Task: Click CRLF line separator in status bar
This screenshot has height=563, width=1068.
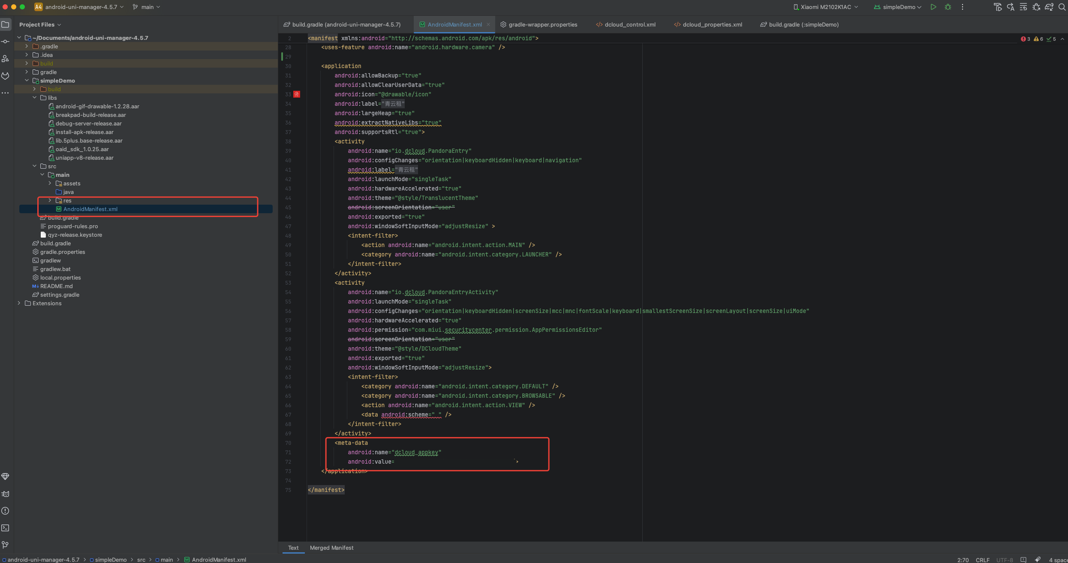Action: tap(982, 560)
